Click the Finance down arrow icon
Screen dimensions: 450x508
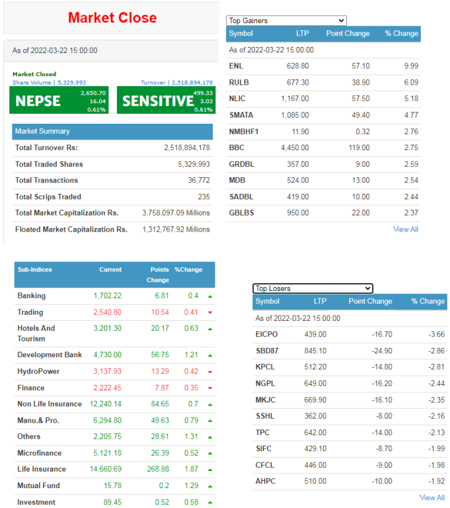(x=210, y=388)
